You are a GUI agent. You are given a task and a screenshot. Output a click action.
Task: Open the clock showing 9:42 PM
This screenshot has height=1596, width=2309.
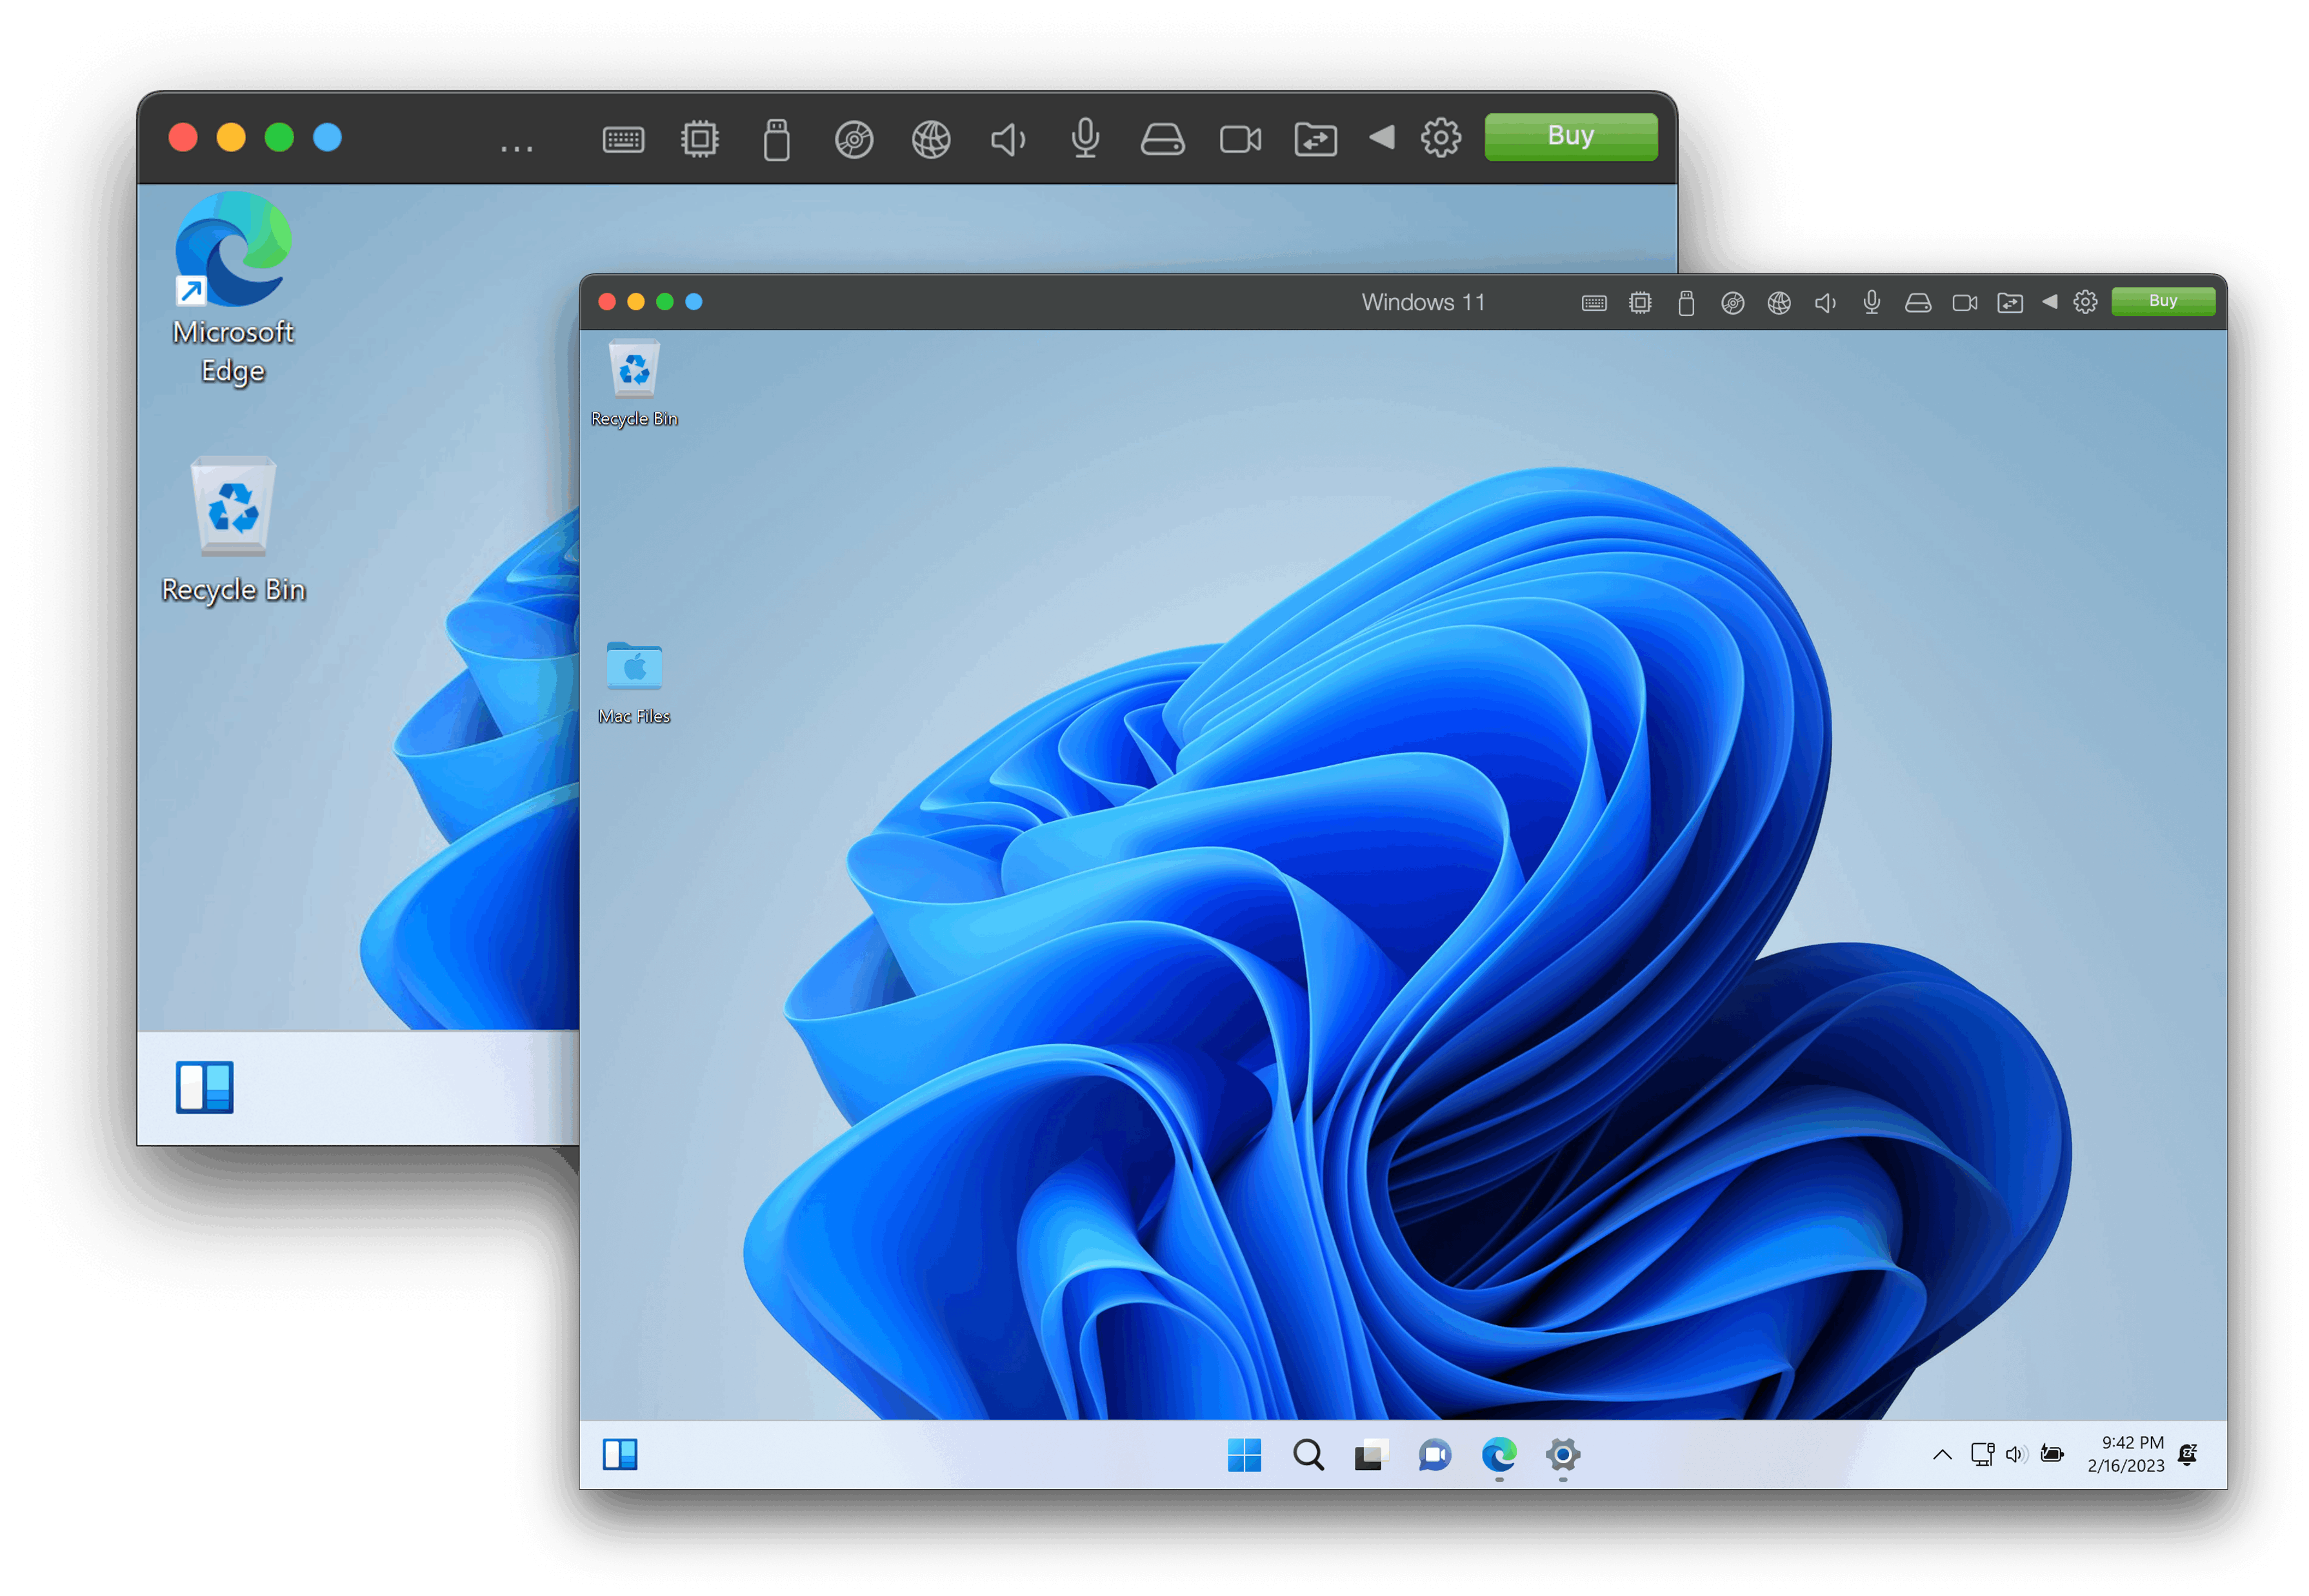point(2126,1454)
